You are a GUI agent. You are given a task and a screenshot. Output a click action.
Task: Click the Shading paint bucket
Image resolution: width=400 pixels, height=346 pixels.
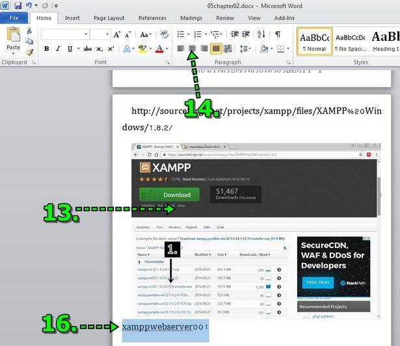(x=264, y=49)
